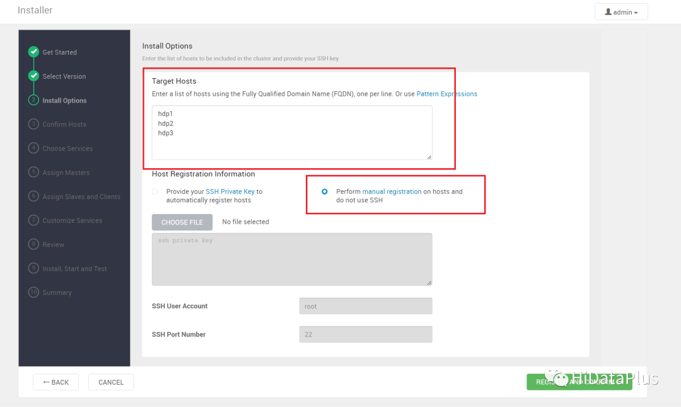Click the step 3 Confirm Hosts circle
The width and height of the screenshot is (681, 407).
[x=33, y=124]
